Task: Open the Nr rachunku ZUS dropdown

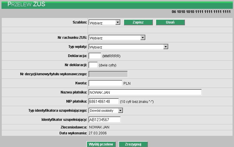Action: (117, 38)
